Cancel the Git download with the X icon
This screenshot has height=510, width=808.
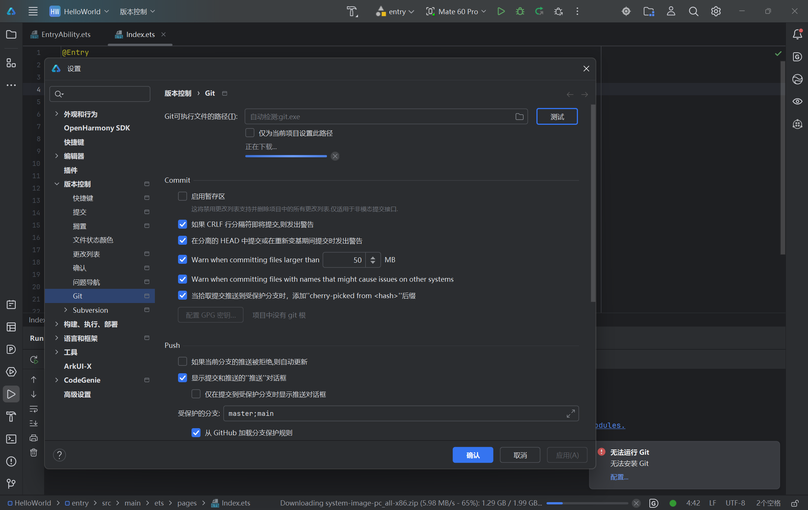335,156
